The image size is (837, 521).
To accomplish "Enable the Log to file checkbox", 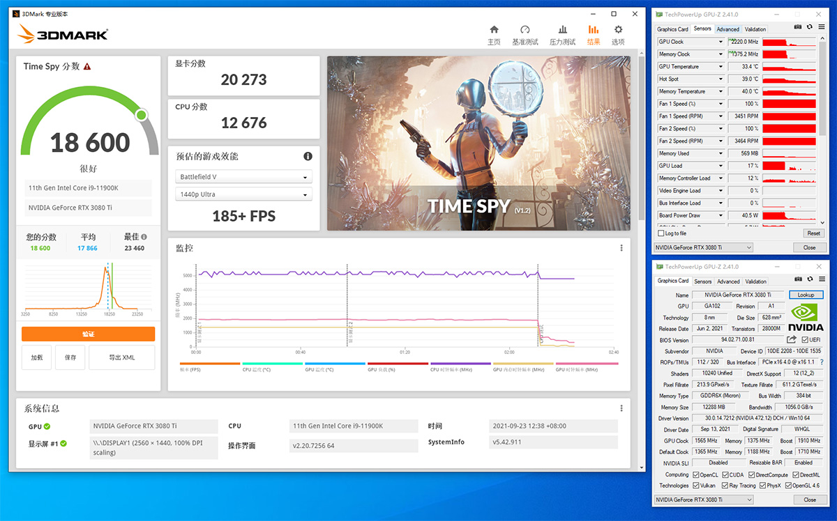I will (659, 234).
